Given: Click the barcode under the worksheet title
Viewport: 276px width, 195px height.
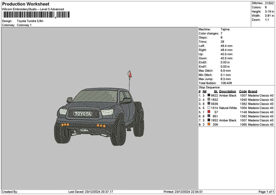Looking at the screenshot, I should [x=36, y=15].
